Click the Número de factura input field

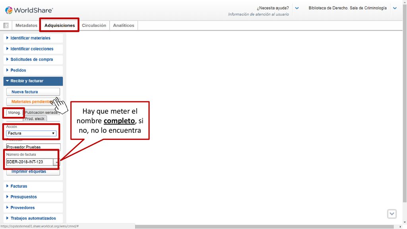click(x=29, y=162)
